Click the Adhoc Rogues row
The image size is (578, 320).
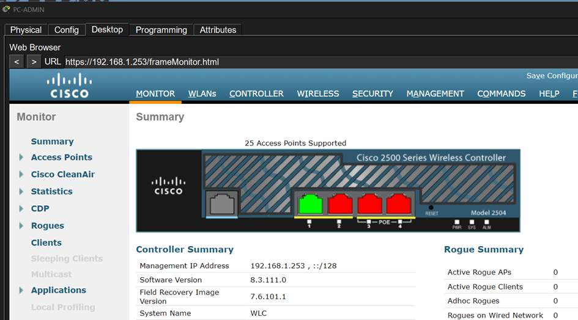(x=511, y=301)
